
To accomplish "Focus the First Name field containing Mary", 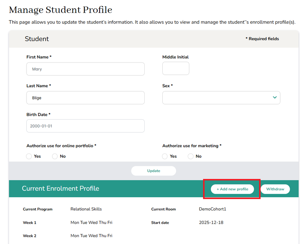I will [85, 69].
